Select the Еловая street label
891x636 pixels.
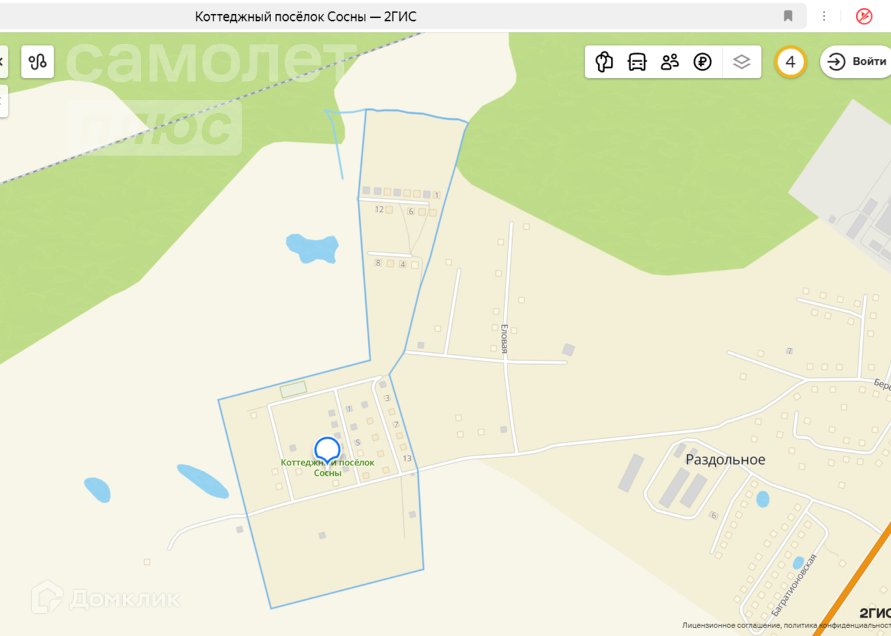point(504,339)
